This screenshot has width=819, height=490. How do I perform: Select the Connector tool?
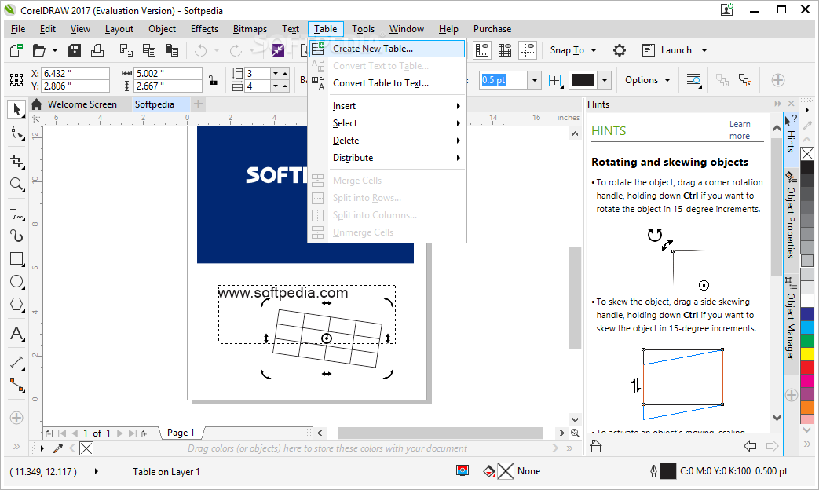(x=16, y=386)
